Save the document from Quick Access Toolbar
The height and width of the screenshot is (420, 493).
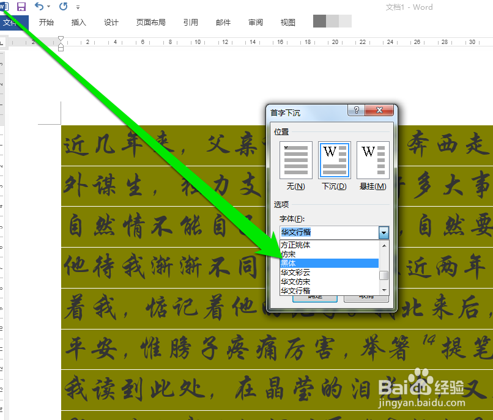(x=21, y=7)
